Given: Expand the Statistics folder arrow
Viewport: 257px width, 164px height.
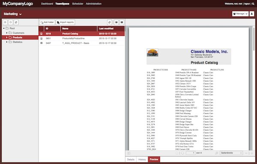Looking at the screenshot, I should pyautogui.click(x=7, y=42).
